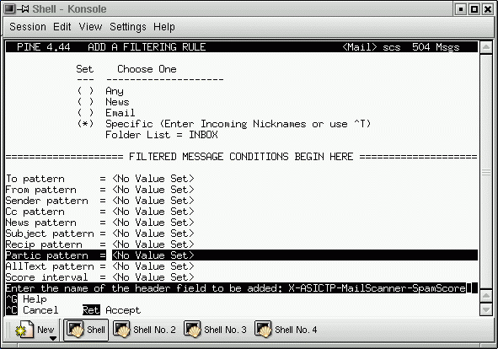This screenshot has height=349, width=498.
Task: Switch to the Shell No. 3 tab
Action: tap(216, 330)
